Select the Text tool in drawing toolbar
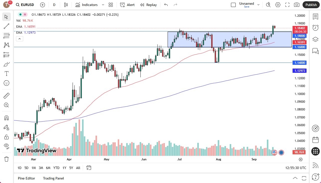The image size is (321, 183). (x=6, y=73)
